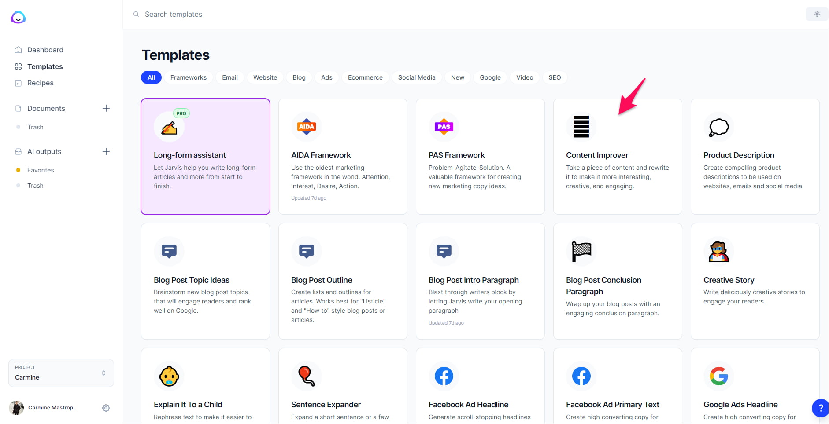The width and height of the screenshot is (829, 424).
Task: Click the Creative Story superhero icon
Action: 719,252
